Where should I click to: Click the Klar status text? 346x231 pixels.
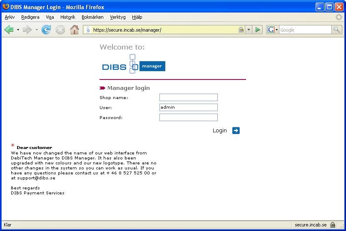coord(7,225)
